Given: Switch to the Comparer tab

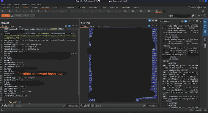Looking at the screenshot, I should 93,7.
